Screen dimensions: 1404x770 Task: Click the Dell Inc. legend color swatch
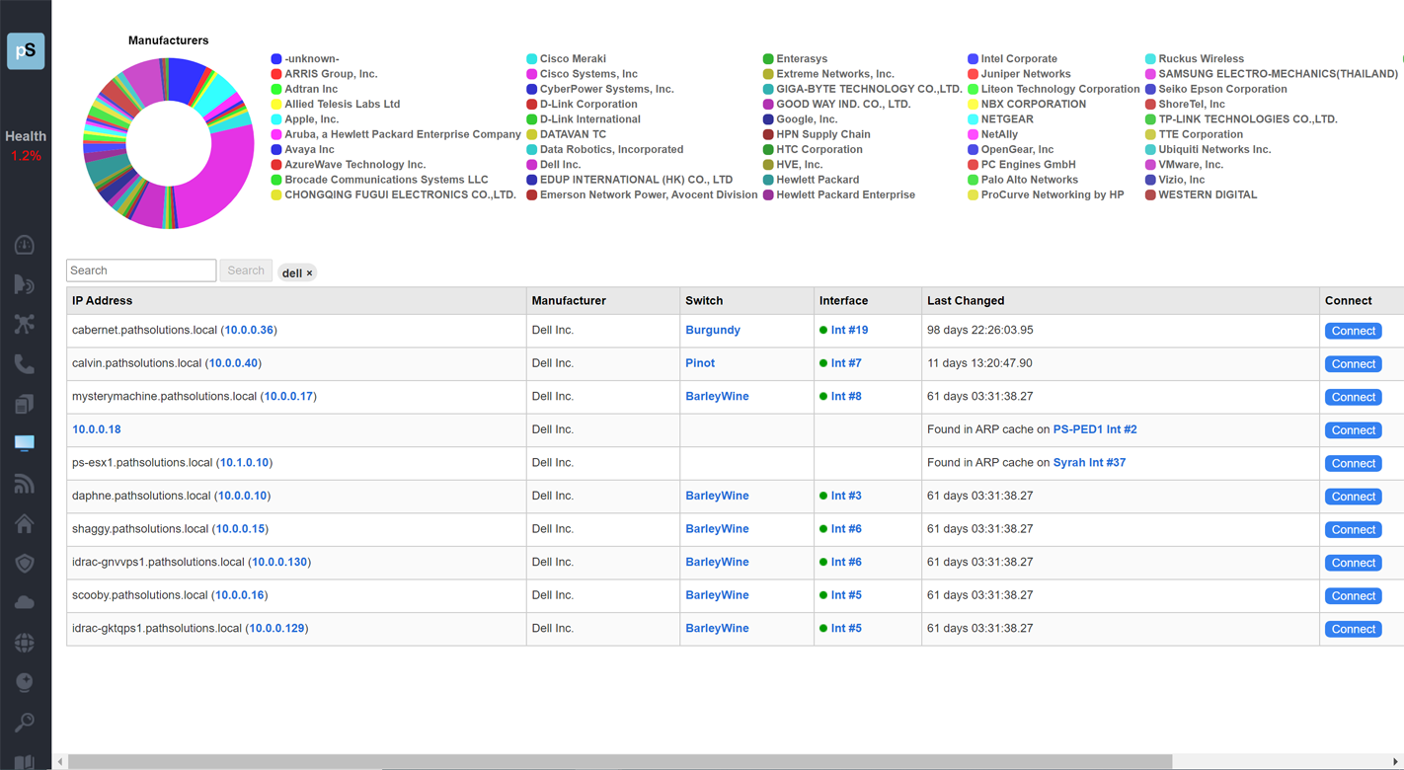[x=532, y=165]
